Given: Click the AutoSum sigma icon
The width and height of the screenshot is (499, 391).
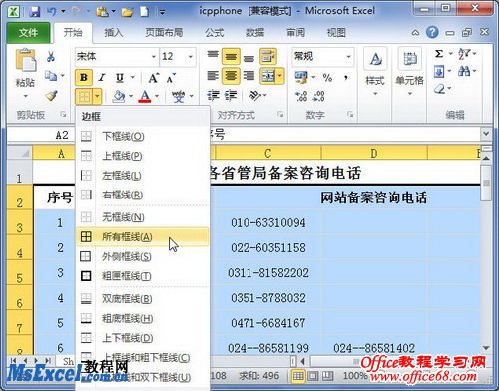Looking at the screenshot, I should (x=439, y=54).
